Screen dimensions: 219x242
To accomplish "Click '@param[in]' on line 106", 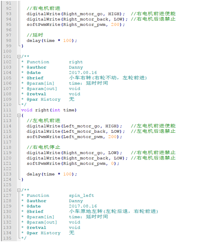I will [40, 84].
